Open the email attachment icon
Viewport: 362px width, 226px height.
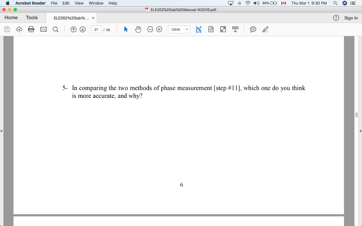click(43, 29)
